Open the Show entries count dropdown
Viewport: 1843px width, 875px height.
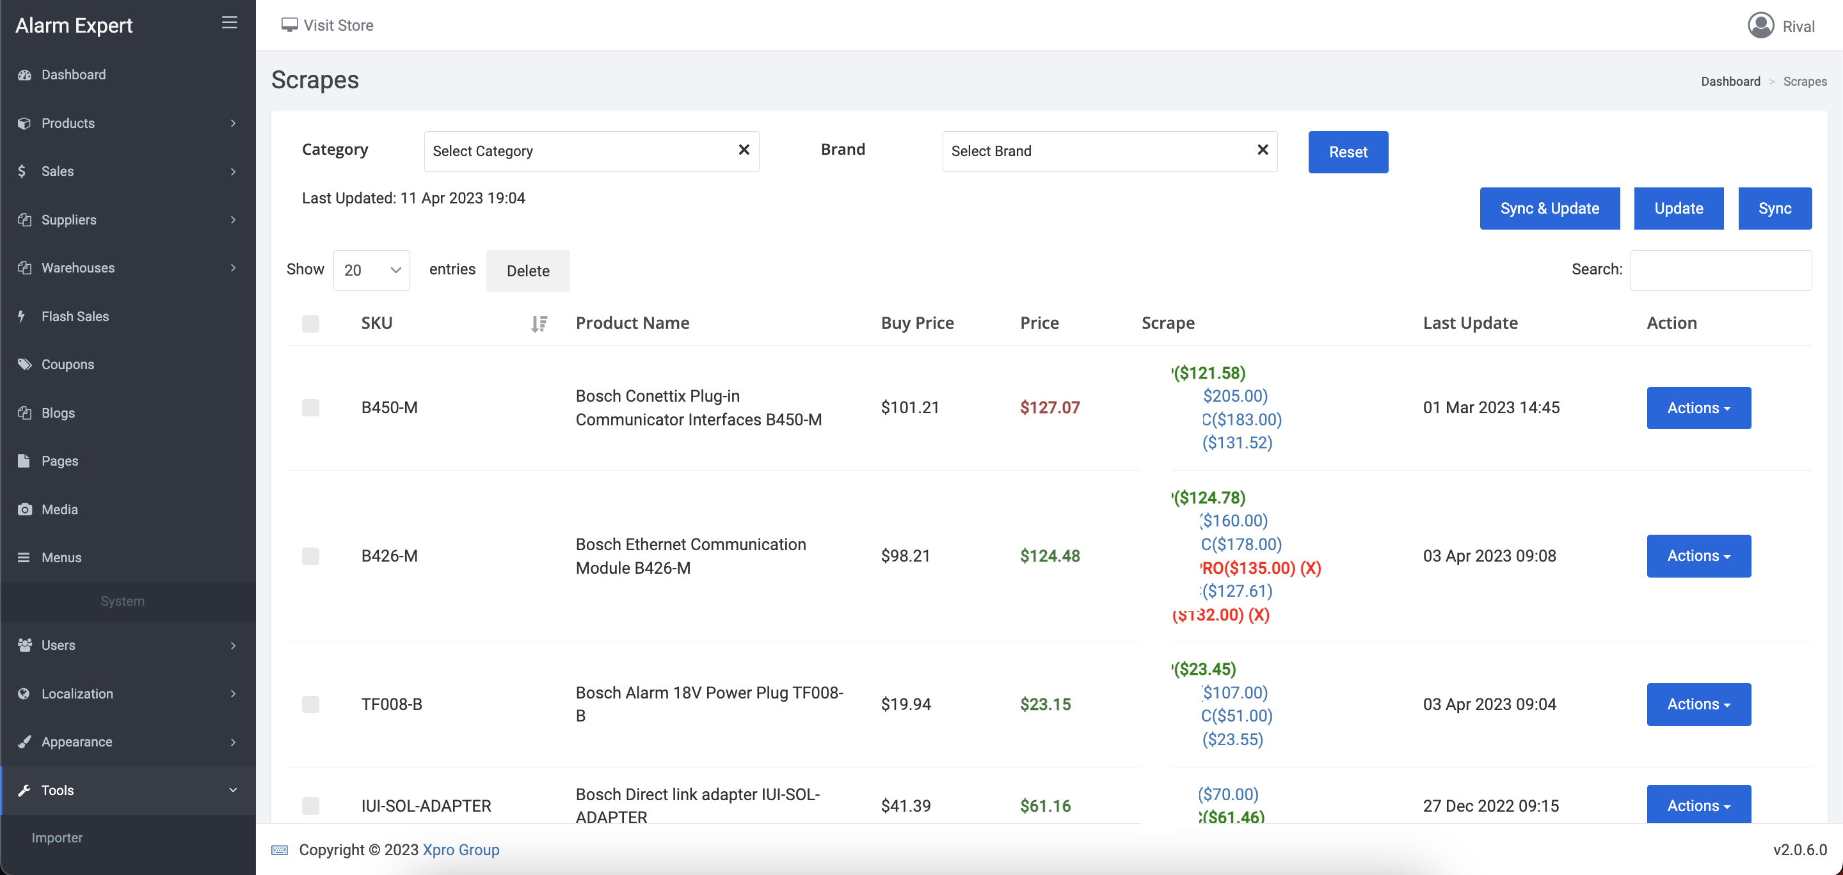tap(371, 270)
